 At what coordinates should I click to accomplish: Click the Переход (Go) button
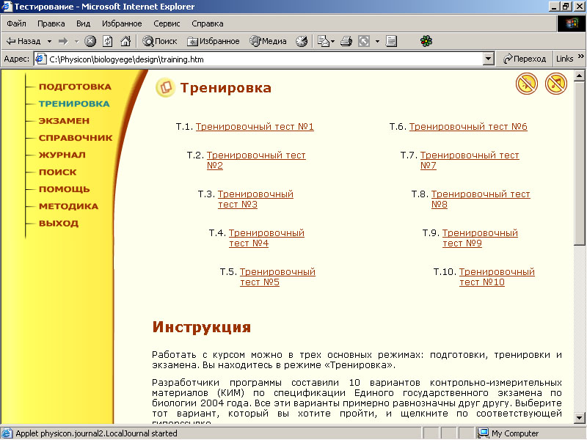[525, 59]
